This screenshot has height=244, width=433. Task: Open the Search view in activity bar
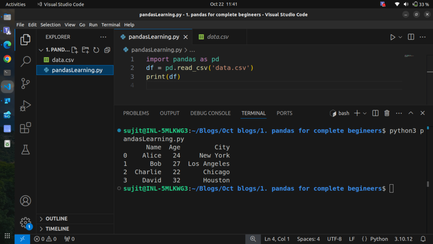click(x=26, y=61)
